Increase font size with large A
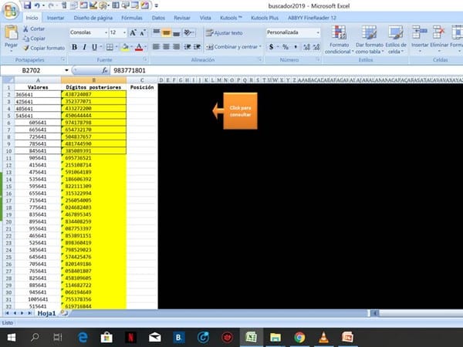The image size is (463, 347). (x=133, y=32)
